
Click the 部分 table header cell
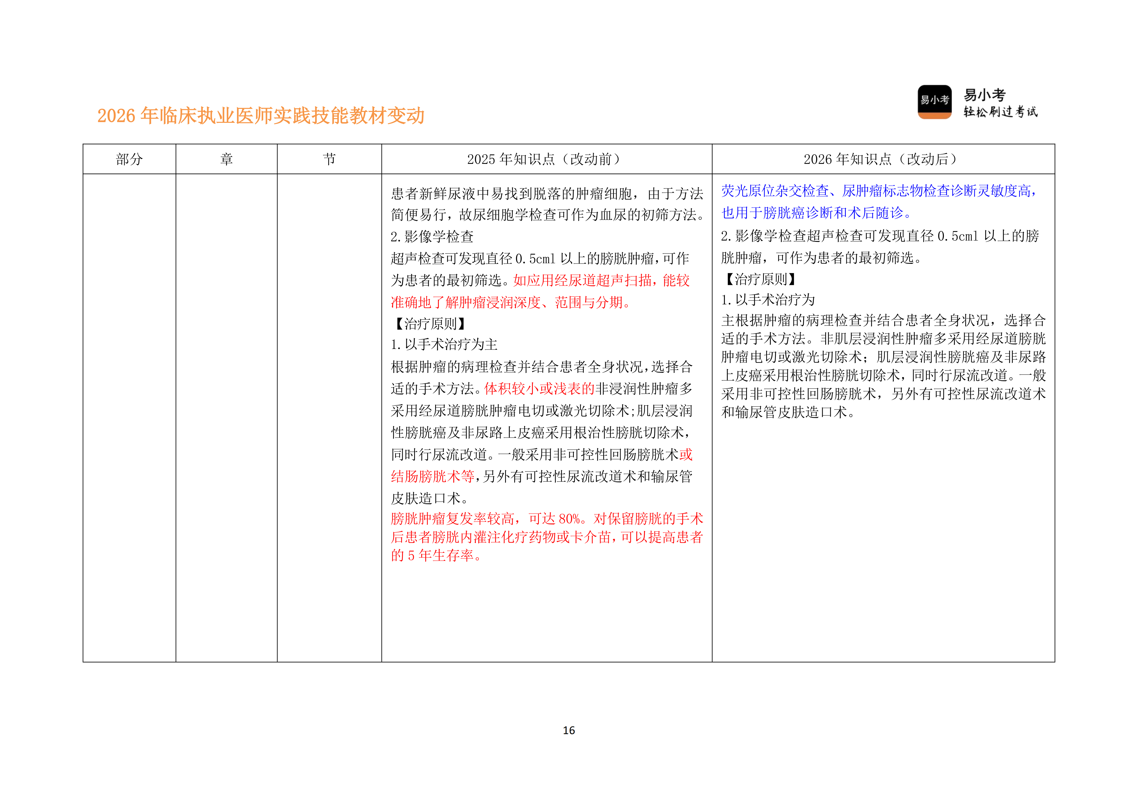tap(130, 159)
